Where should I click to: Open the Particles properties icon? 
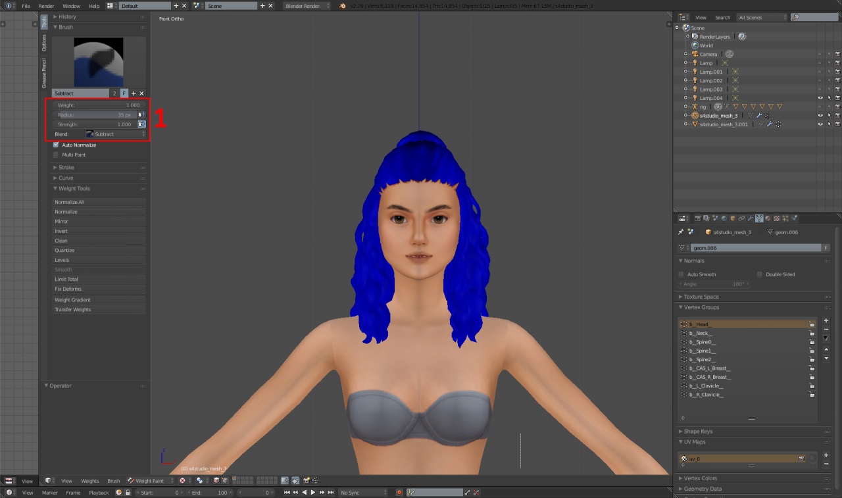coord(785,218)
